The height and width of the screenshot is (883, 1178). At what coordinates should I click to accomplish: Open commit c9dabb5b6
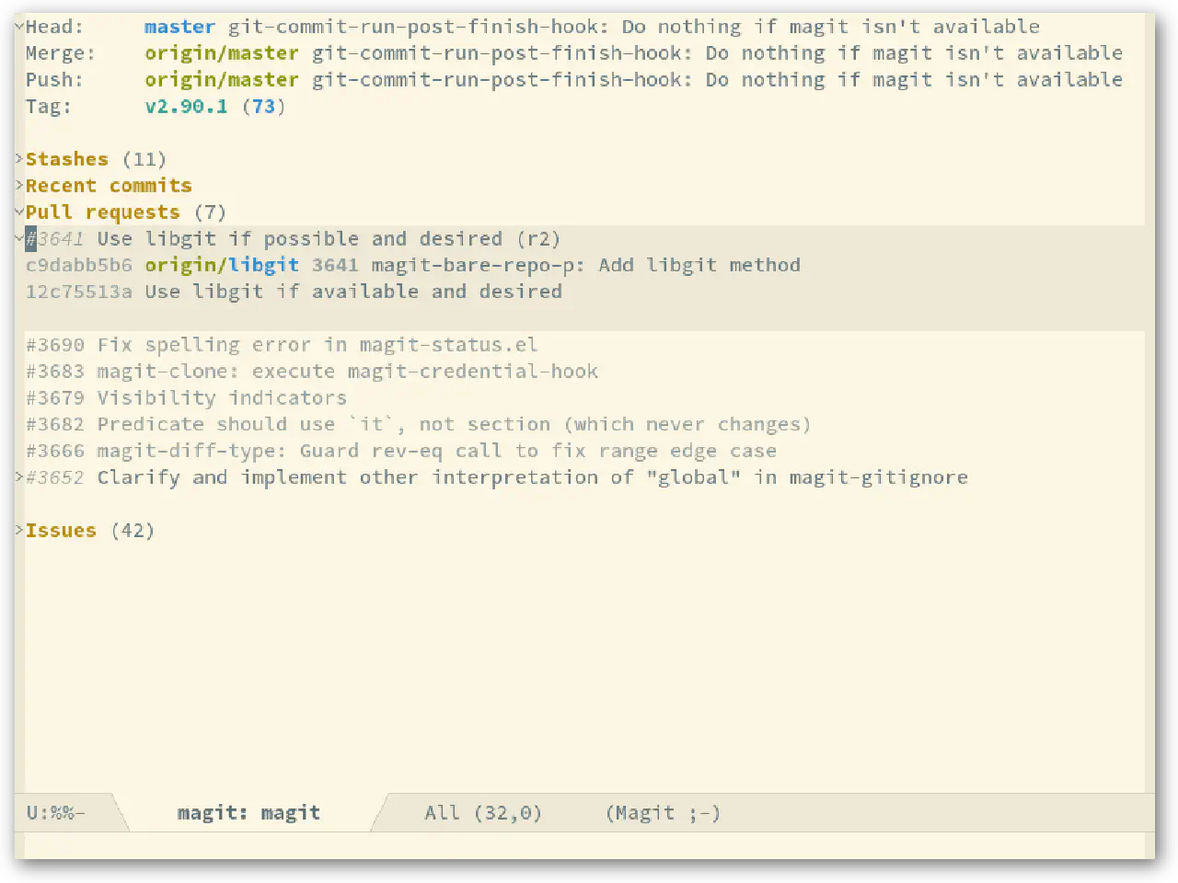pos(78,266)
